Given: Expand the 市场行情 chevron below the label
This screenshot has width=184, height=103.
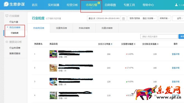Looking at the screenshot, I should [x=91, y=8].
